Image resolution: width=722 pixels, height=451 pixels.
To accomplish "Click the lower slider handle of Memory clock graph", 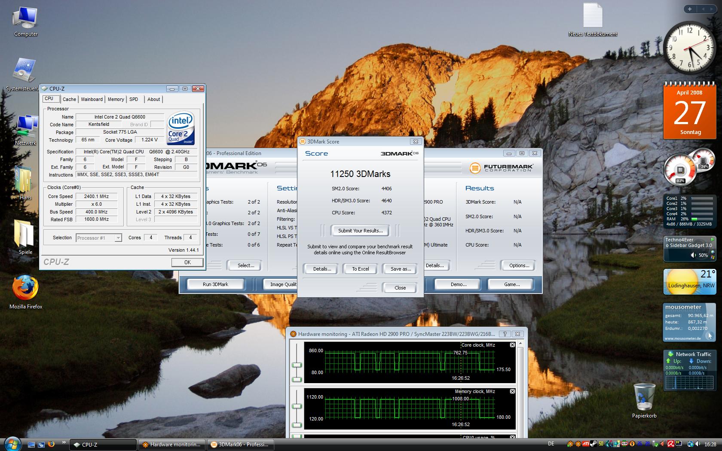I will 297,425.
